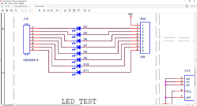197x106 pixels.
Task: Click the D6 LED label
Action: coord(85,39)
